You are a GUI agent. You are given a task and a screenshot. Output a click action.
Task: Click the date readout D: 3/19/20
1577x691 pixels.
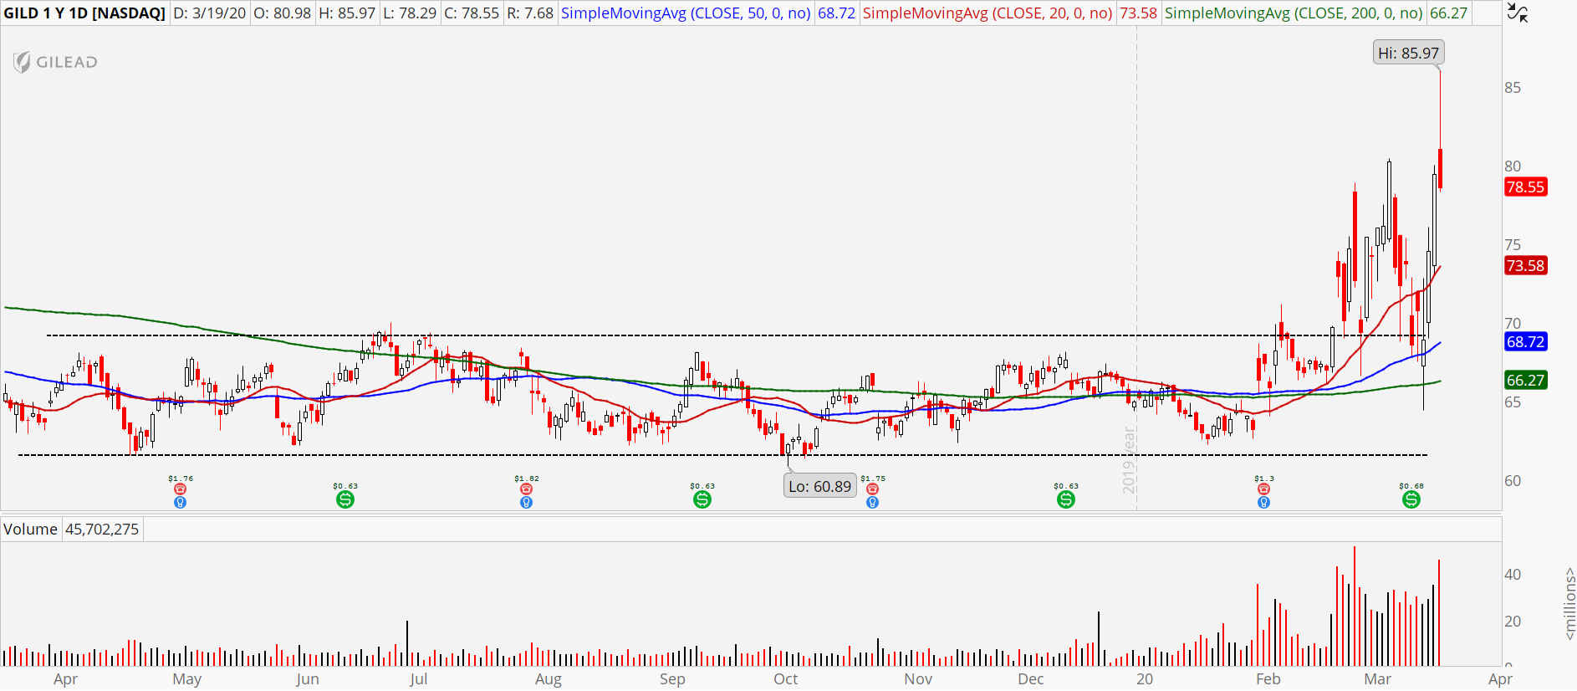pos(209,13)
